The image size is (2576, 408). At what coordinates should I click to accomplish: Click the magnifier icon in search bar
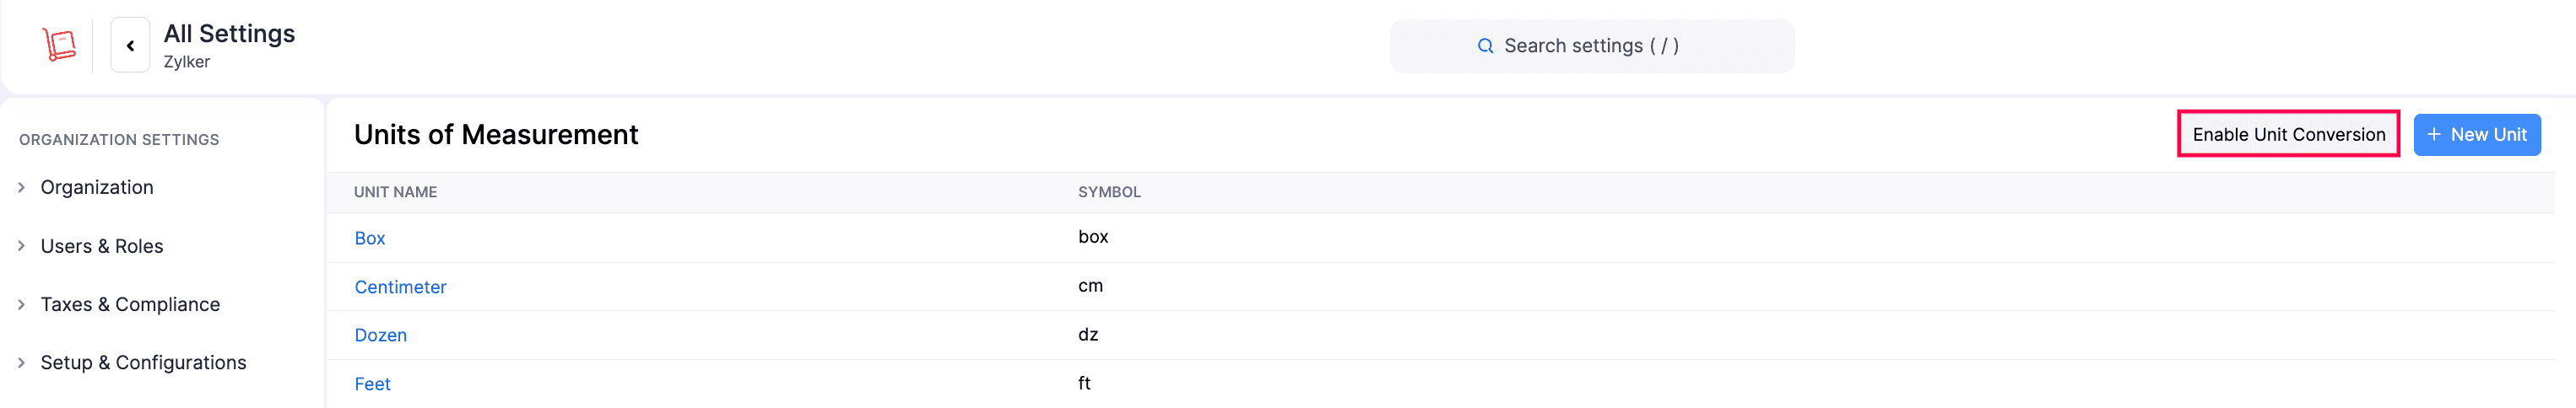(1485, 46)
